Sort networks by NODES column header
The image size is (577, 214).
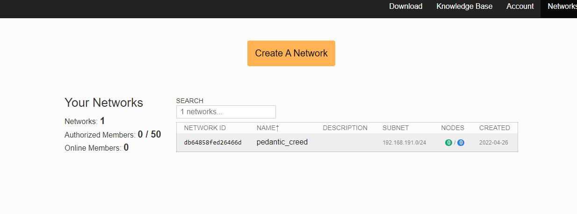click(x=453, y=128)
